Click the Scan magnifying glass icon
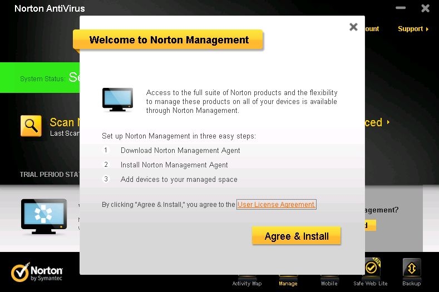This screenshot has width=439, height=292. point(31,126)
